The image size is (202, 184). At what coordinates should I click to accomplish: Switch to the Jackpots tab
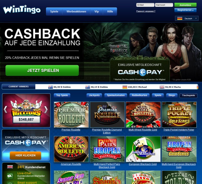click(94, 95)
